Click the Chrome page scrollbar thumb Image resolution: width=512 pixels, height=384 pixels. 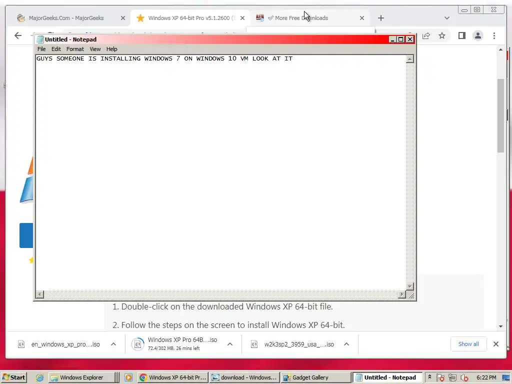point(500,115)
